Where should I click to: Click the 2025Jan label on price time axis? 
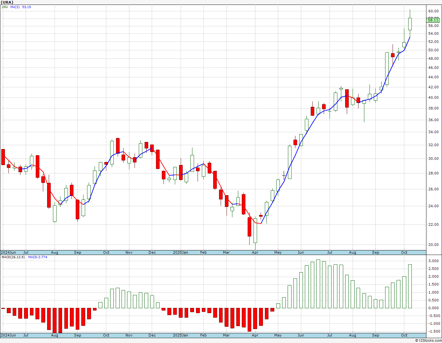point(180,252)
